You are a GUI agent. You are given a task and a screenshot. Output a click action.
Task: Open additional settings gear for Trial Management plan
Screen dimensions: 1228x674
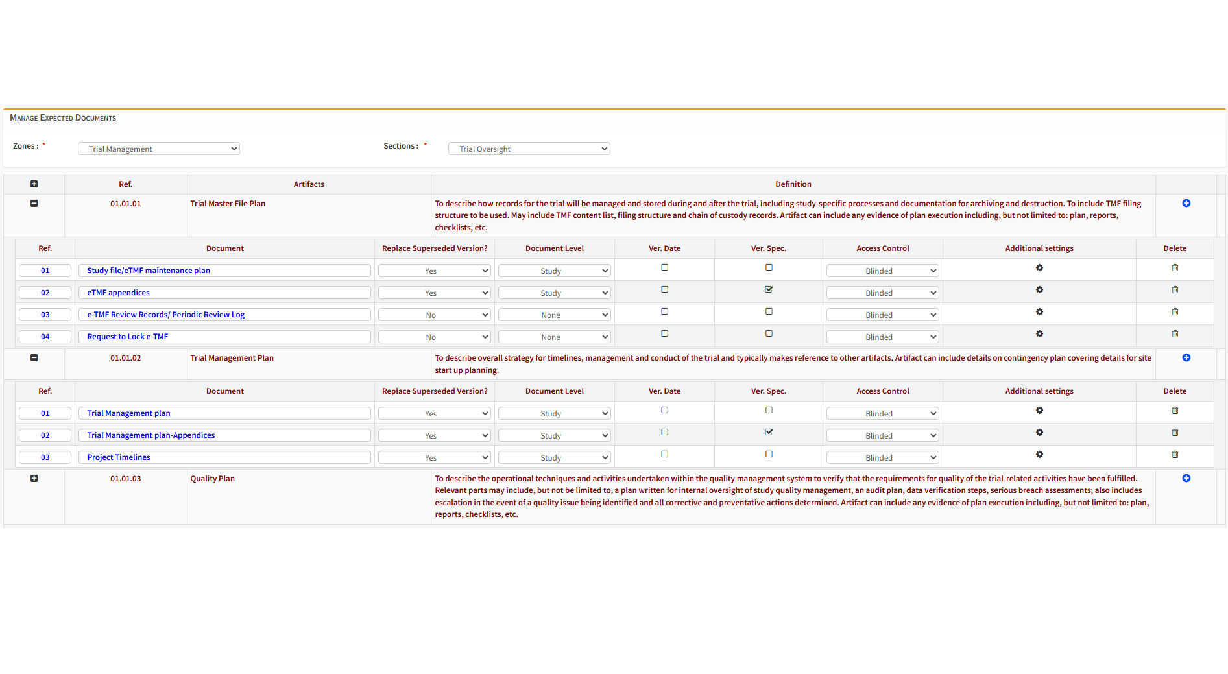[x=1039, y=410]
